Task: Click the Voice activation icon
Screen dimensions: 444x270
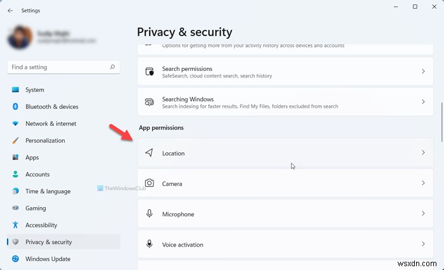Action: 150,244
